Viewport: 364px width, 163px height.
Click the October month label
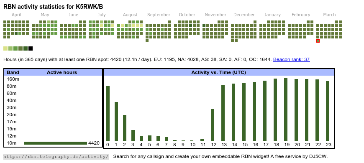click(187, 15)
